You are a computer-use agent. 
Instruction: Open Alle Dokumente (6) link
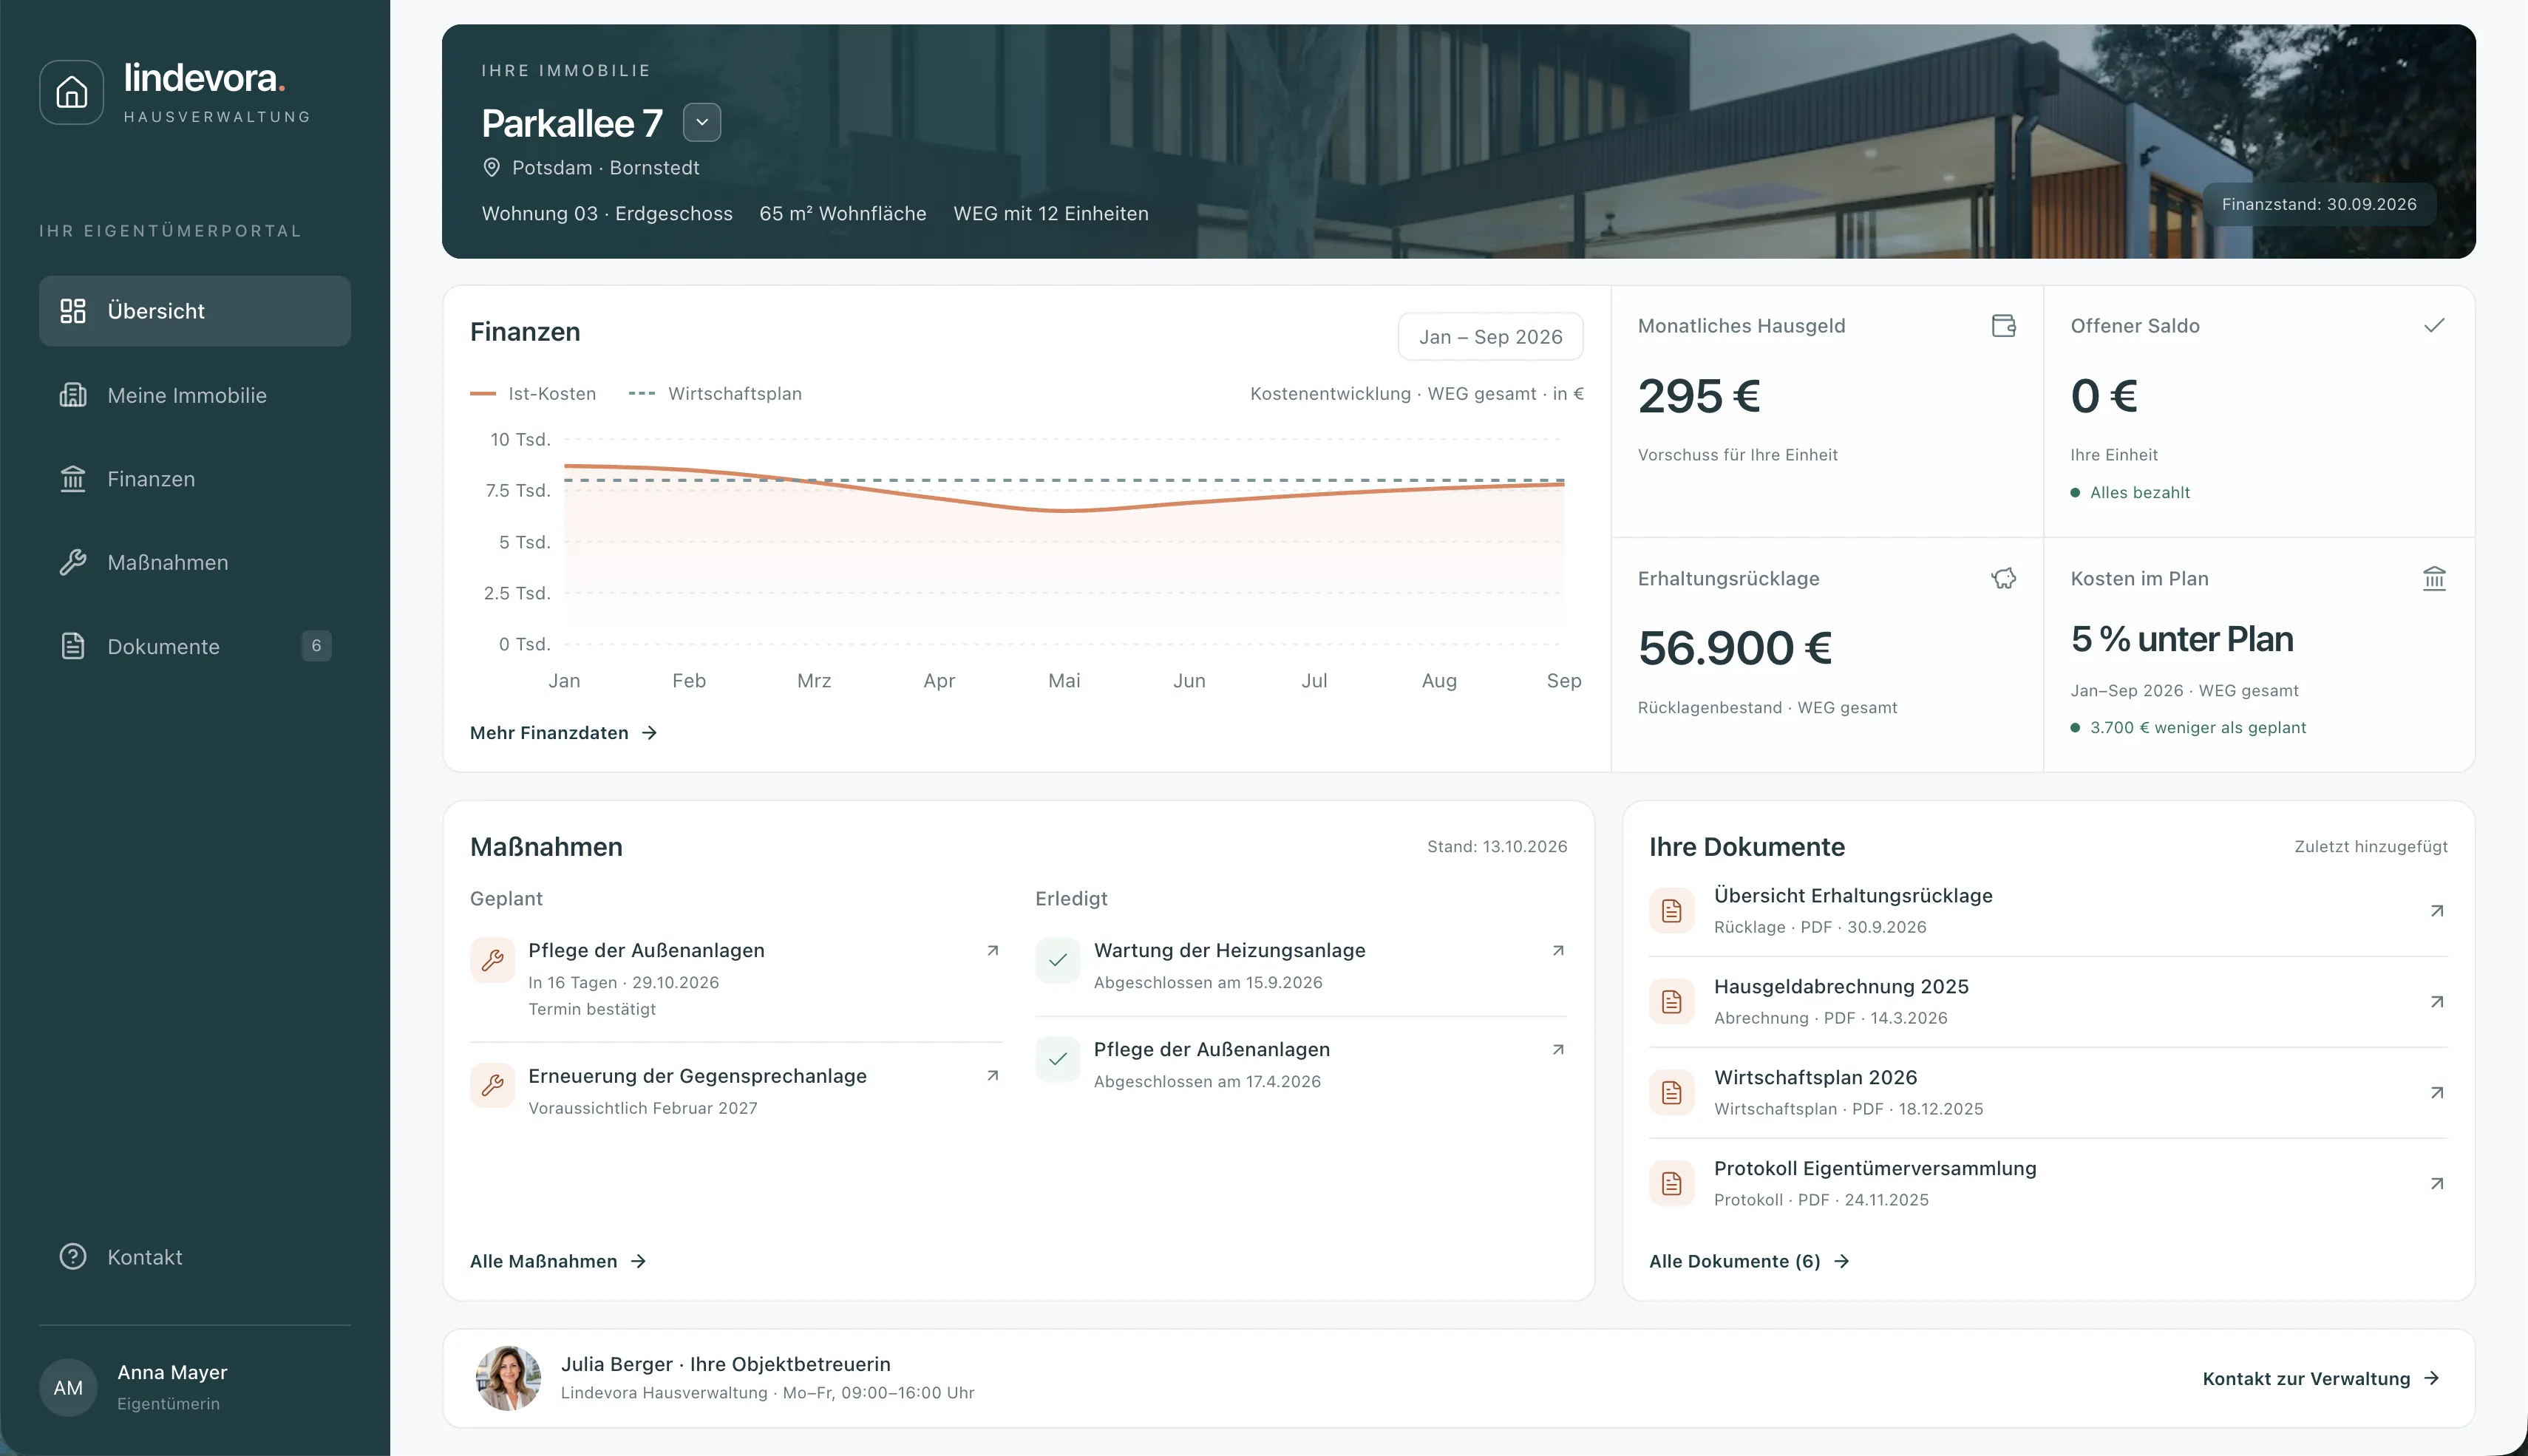tap(1749, 1261)
